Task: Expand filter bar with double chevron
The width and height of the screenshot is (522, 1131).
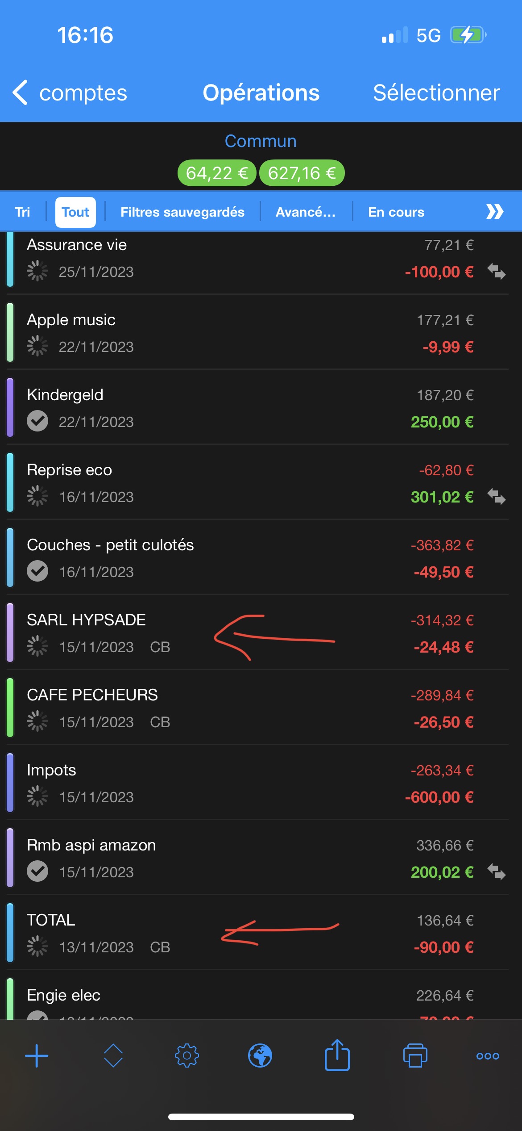Action: [495, 212]
